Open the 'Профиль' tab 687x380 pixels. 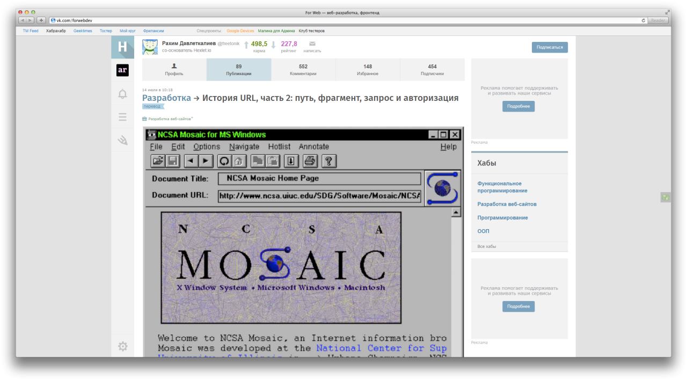point(174,70)
